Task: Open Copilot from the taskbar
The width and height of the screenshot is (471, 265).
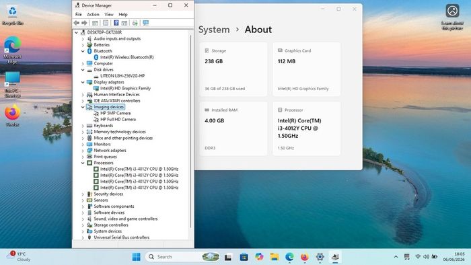Action: coord(259,257)
